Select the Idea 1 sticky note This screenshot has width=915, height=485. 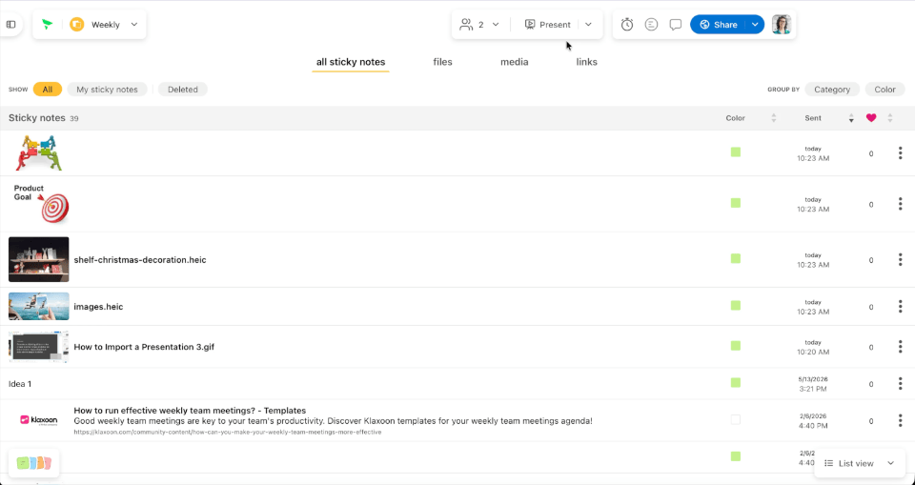coord(20,383)
